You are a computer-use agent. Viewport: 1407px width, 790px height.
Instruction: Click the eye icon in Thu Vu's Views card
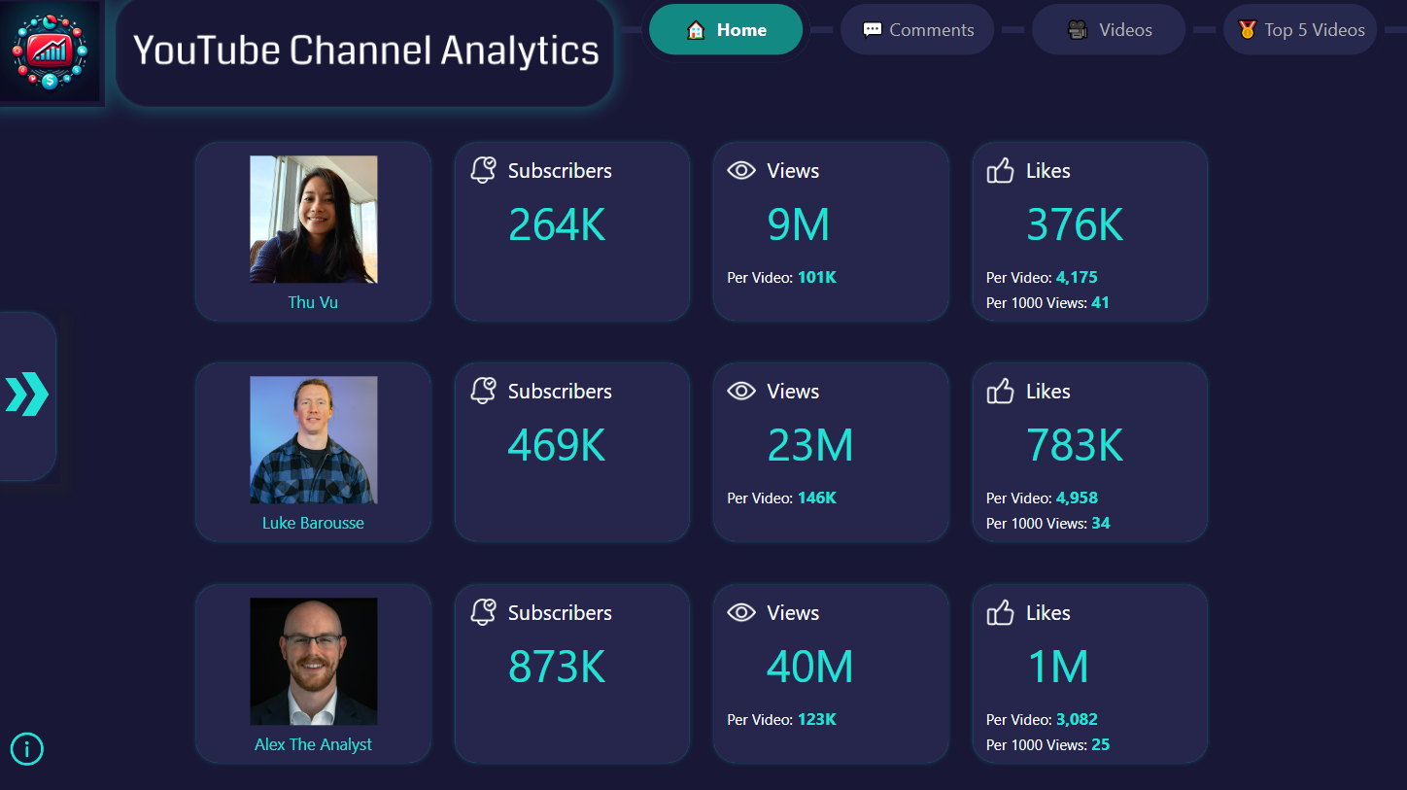741,171
